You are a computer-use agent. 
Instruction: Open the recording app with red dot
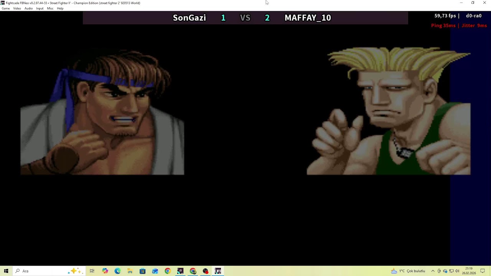[206, 271]
